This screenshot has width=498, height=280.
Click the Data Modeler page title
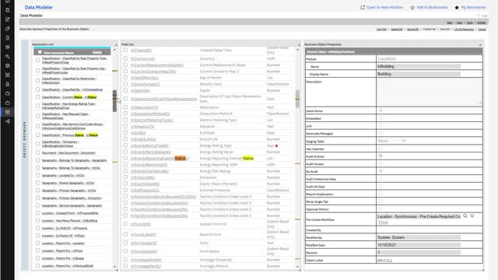click(x=39, y=7)
